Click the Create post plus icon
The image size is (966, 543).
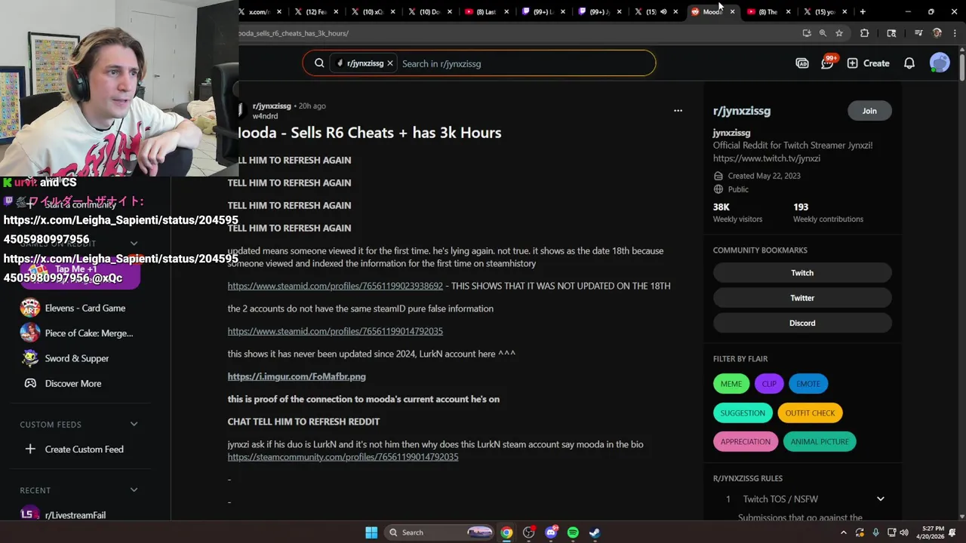point(869,63)
